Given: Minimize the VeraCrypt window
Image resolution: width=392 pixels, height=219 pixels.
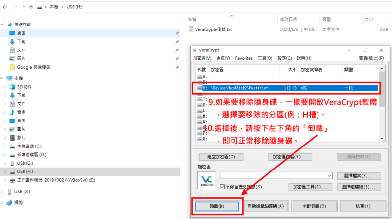Looking at the screenshot, I should click(349, 50).
